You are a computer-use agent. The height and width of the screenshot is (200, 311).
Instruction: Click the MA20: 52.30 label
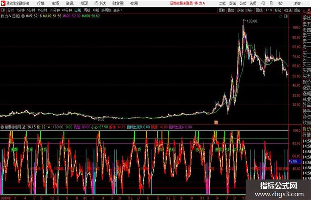[71, 16]
